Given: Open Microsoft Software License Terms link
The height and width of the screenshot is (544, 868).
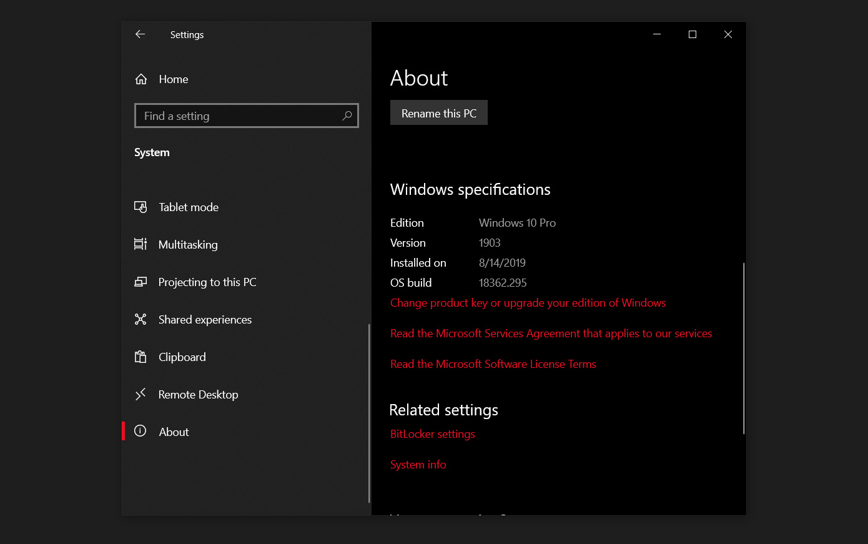Looking at the screenshot, I should (x=493, y=364).
